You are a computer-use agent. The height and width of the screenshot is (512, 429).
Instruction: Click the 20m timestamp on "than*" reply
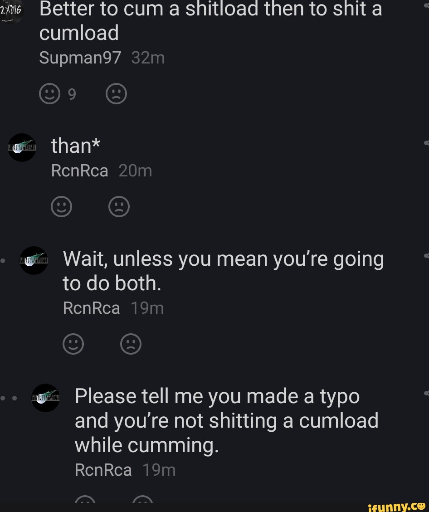(135, 171)
